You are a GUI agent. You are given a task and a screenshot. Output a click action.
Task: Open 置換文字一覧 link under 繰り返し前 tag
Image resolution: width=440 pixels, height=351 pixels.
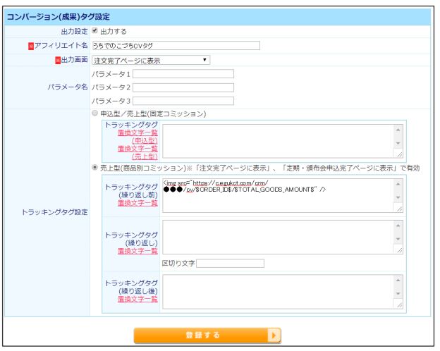tap(137, 203)
